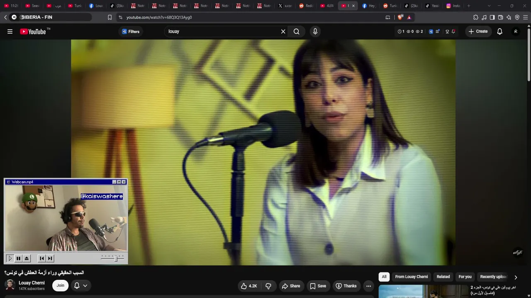Select the From Louay Cherni chip

coord(412,277)
